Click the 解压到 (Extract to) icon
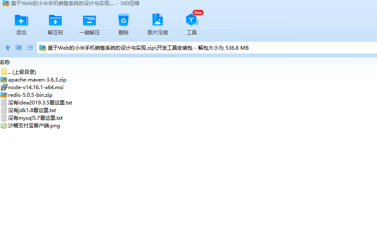This screenshot has width=377, height=228. pyautogui.click(x=55, y=20)
